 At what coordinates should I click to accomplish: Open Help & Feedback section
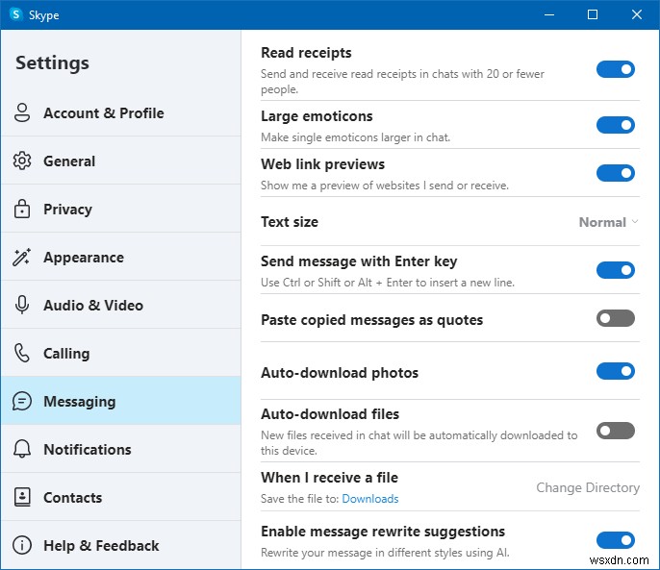tap(121, 545)
